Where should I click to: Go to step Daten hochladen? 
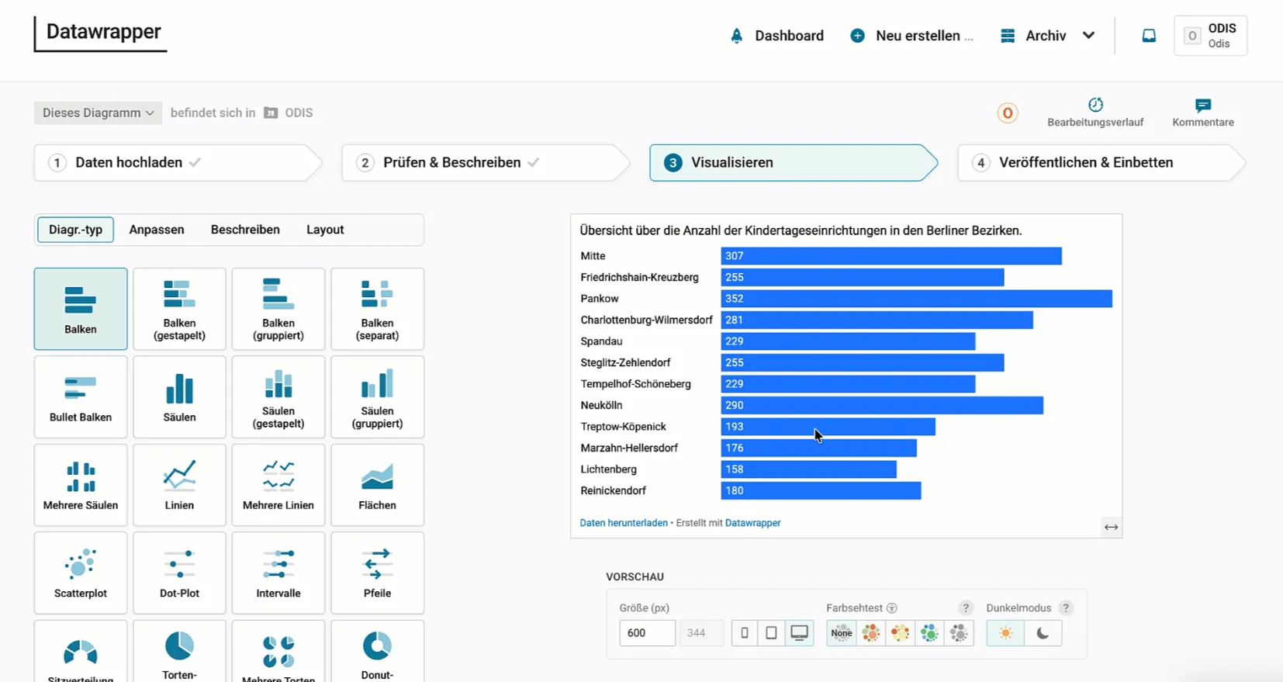click(x=178, y=163)
